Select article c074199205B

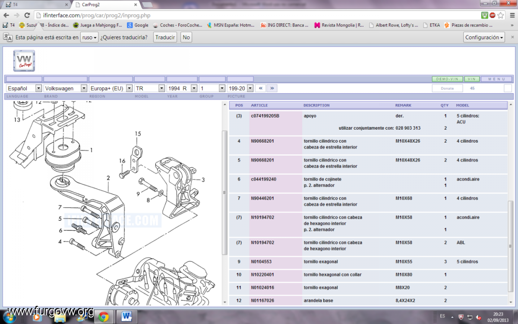[x=265, y=116]
